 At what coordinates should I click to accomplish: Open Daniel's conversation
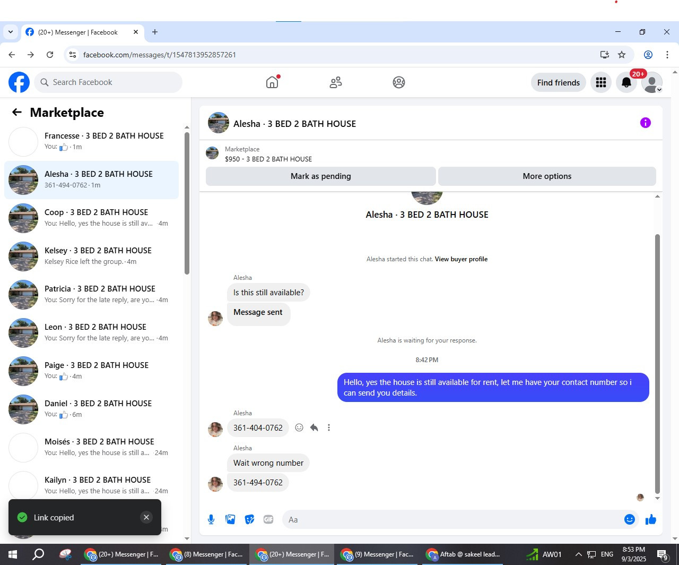tap(91, 409)
